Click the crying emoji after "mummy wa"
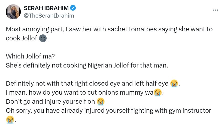219x125 pixels. (157, 93)
